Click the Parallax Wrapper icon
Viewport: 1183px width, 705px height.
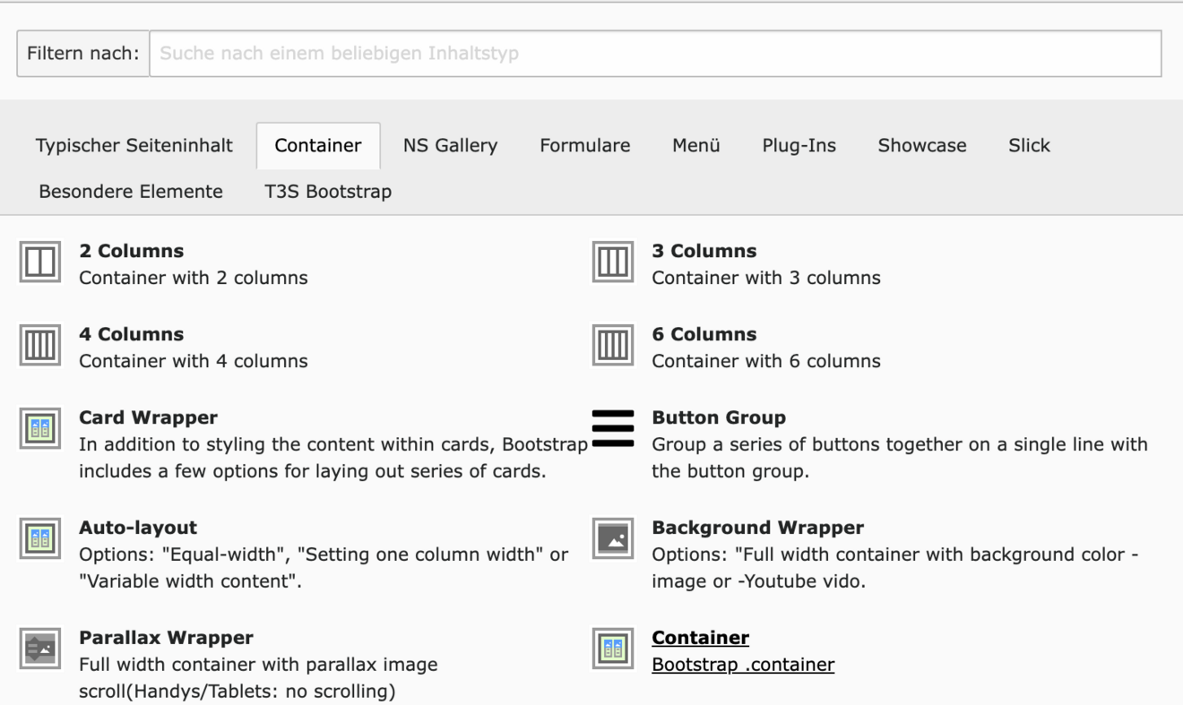40,649
